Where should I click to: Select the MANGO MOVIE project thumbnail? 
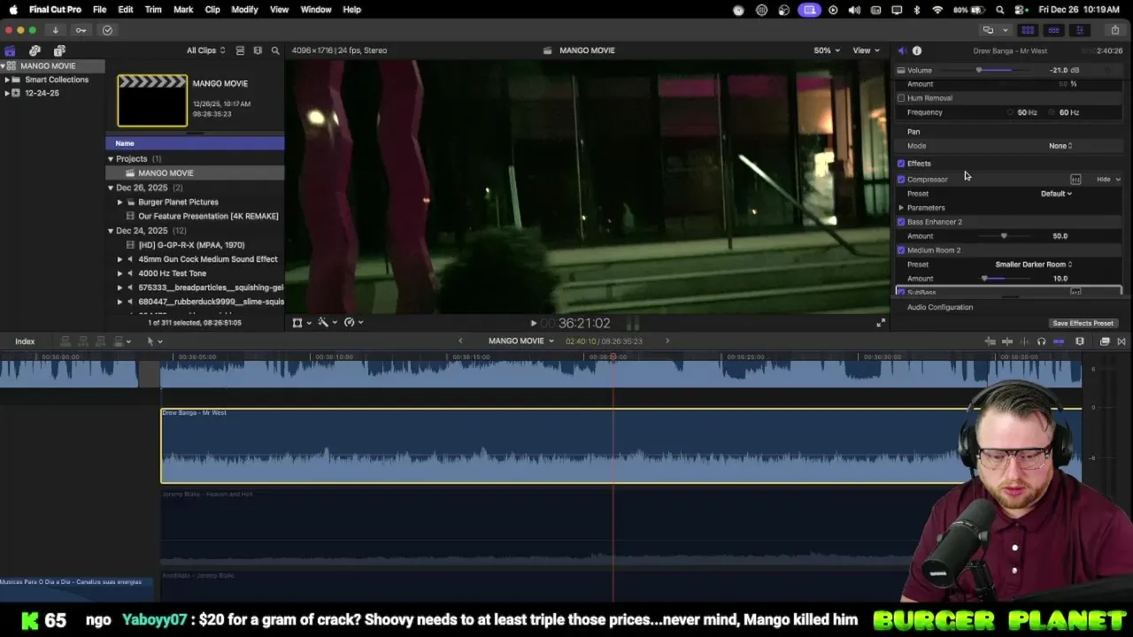click(x=152, y=100)
